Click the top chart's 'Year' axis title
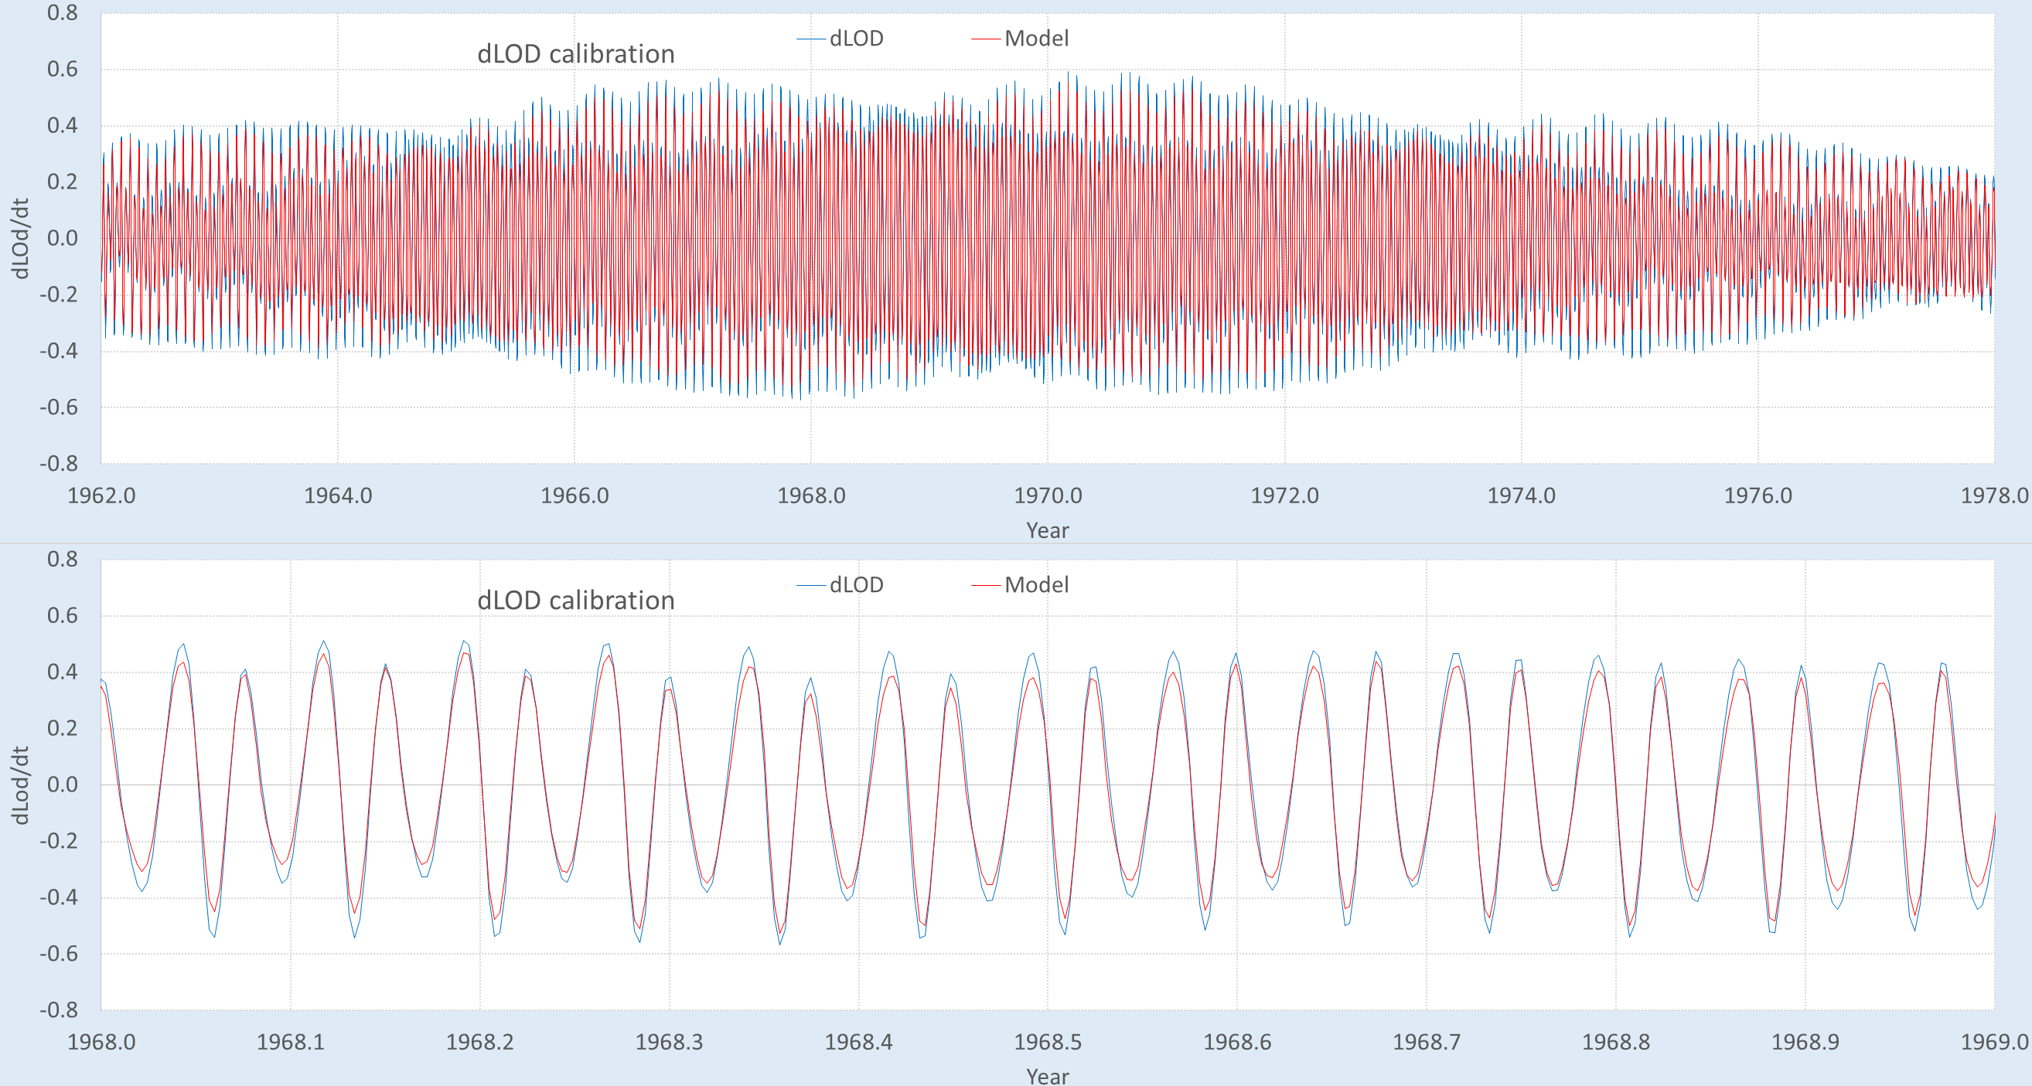The image size is (2032, 1086). click(x=1047, y=530)
